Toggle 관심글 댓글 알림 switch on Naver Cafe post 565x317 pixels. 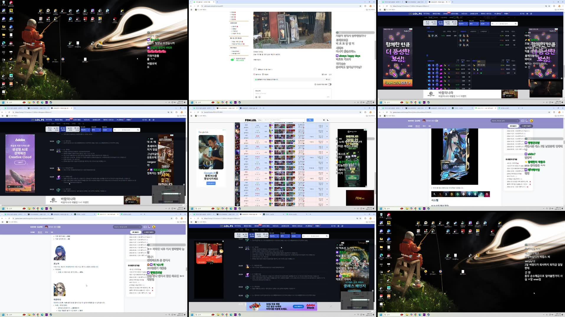pos(330,84)
